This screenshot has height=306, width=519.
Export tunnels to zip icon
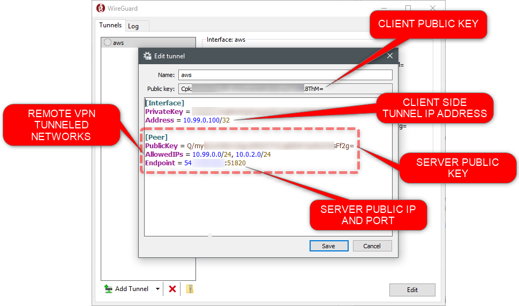coord(190,289)
